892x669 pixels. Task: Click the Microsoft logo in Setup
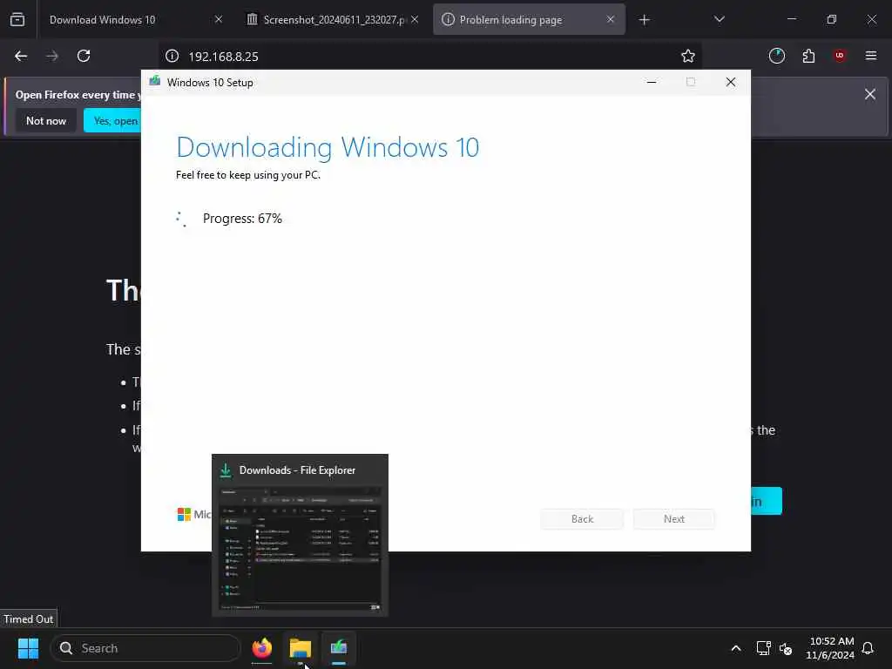point(185,514)
